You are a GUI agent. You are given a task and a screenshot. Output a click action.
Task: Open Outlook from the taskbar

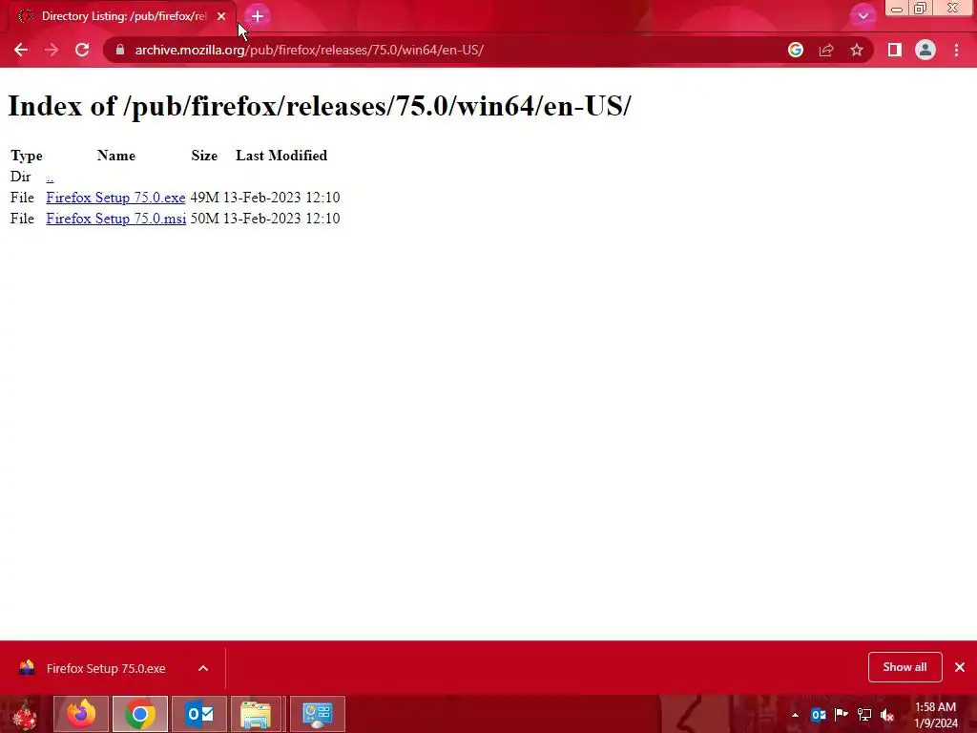click(x=199, y=714)
